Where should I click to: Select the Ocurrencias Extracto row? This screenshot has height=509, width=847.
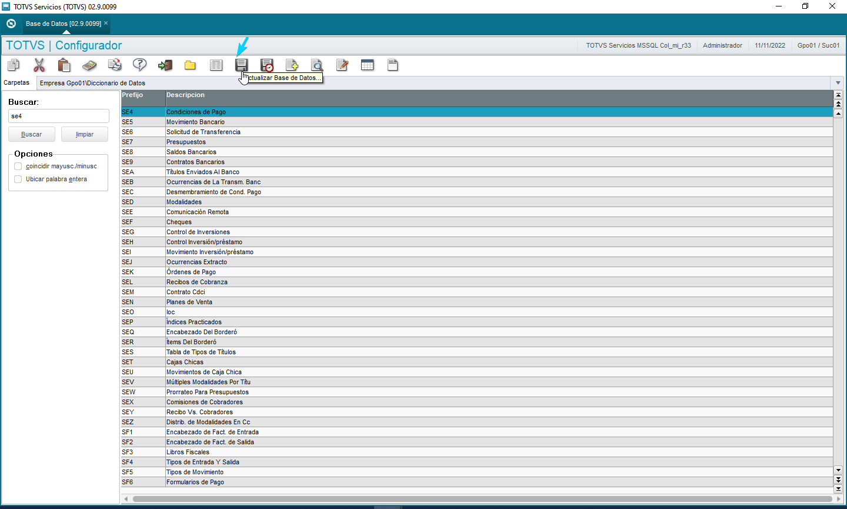coord(477,262)
